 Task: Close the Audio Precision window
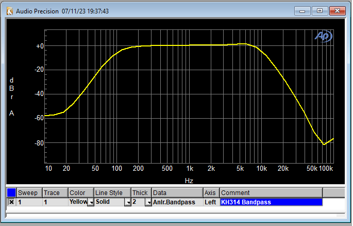coord(337,11)
